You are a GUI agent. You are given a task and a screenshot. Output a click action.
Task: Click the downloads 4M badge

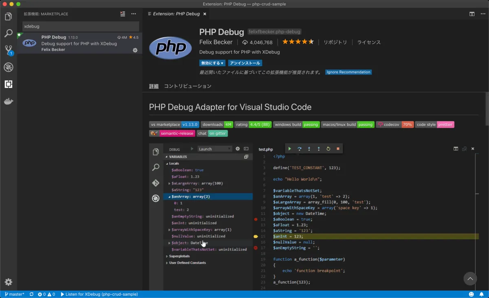coord(217,125)
